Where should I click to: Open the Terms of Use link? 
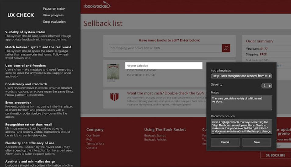pos(95,144)
